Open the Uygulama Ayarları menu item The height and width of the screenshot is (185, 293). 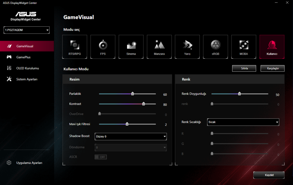pyautogui.click(x=27, y=163)
